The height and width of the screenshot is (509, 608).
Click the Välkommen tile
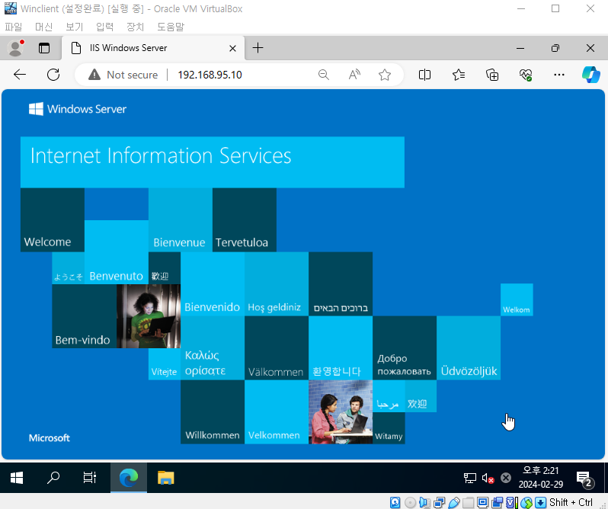(277, 347)
